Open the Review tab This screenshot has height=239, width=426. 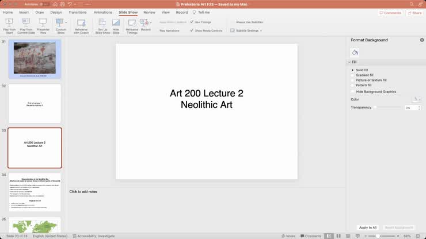click(x=149, y=13)
